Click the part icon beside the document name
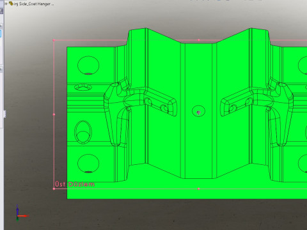This screenshot has height=230, width=307. (x=11, y=3)
